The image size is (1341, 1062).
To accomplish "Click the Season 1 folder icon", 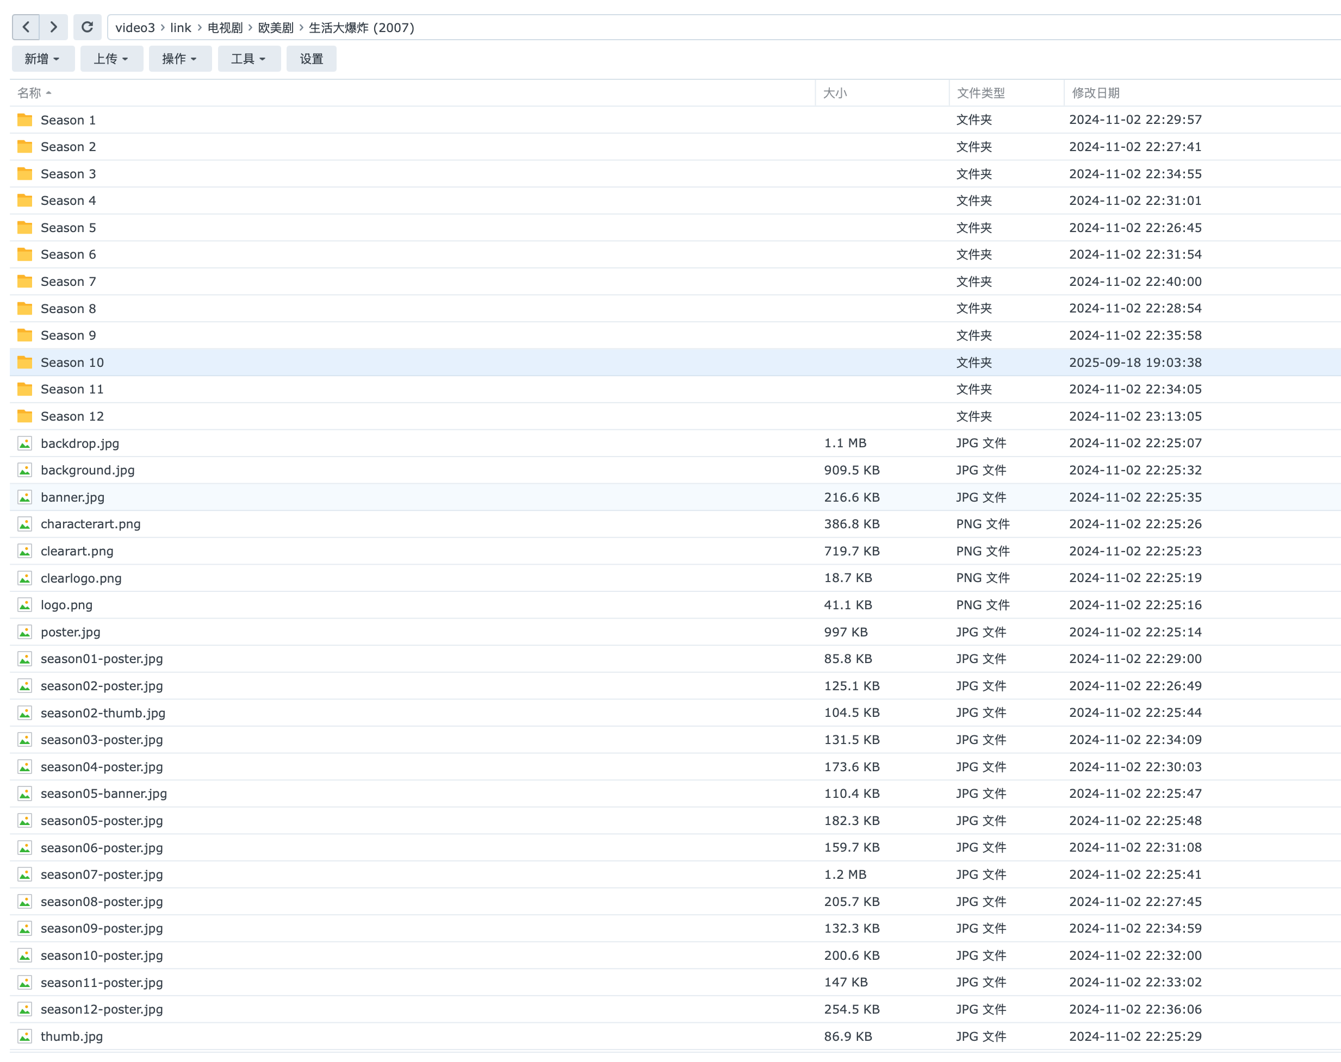I will (x=25, y=120).
